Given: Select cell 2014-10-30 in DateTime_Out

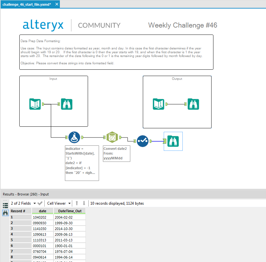Looking at the screenshot, I should click(70, 228).
